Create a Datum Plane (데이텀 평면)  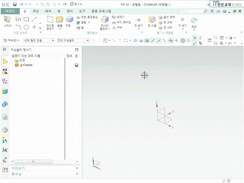tap(50, 23)
